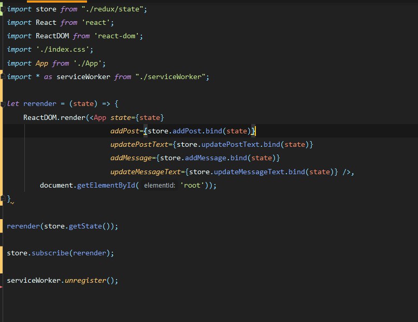Image resolution: width=418 pixels, height=322 pixels.
Task: Click the 'react-dom' string literal
Action: 117,36
